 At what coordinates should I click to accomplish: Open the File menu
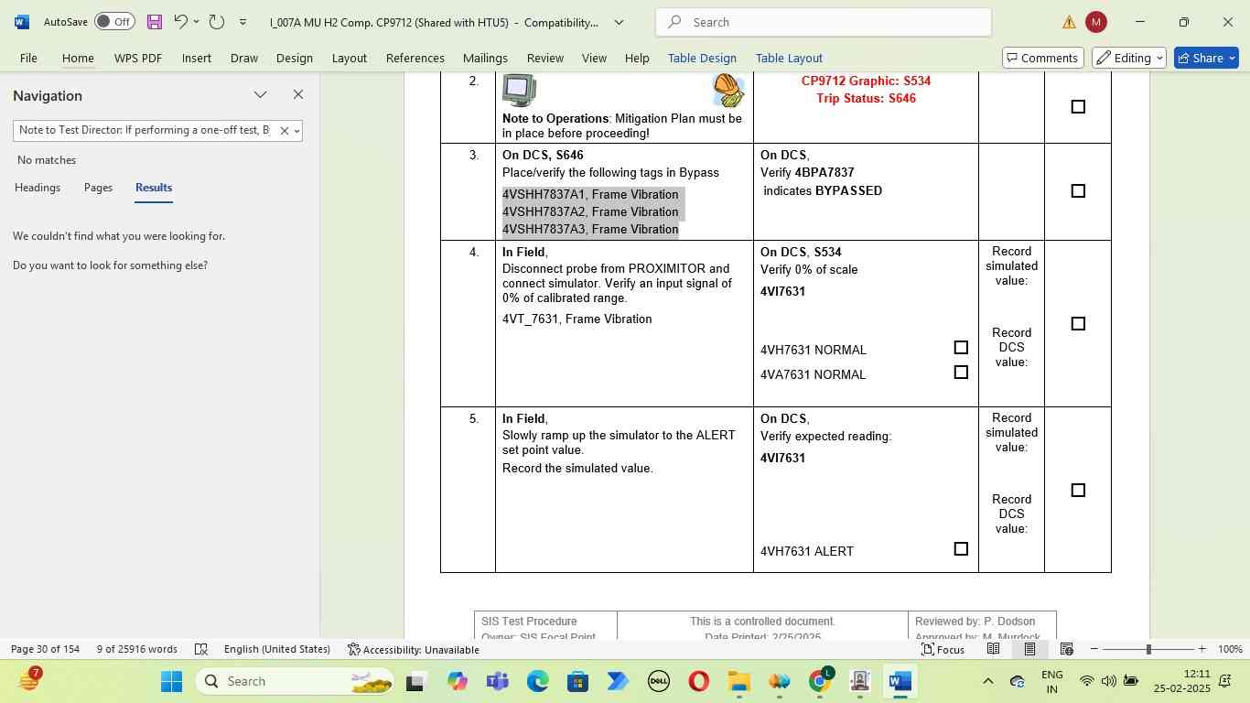28,58
